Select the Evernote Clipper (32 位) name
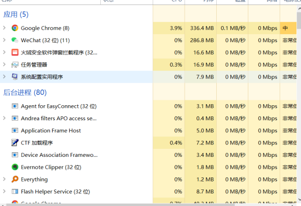Image resolution: width=301 pixels, height=206 pixels. [x=51, y=167]
